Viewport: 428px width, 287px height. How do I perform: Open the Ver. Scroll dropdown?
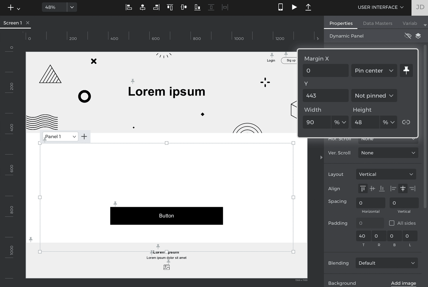(x=388, y=153)
